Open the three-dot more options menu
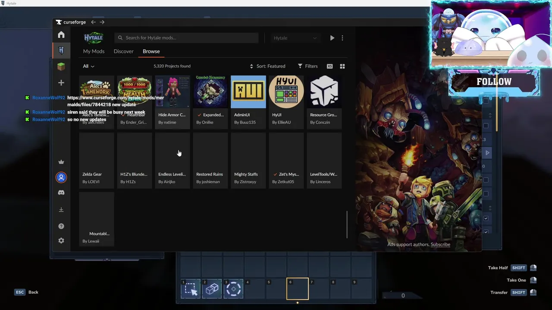The image size is (552, 310). click(342, 38)
